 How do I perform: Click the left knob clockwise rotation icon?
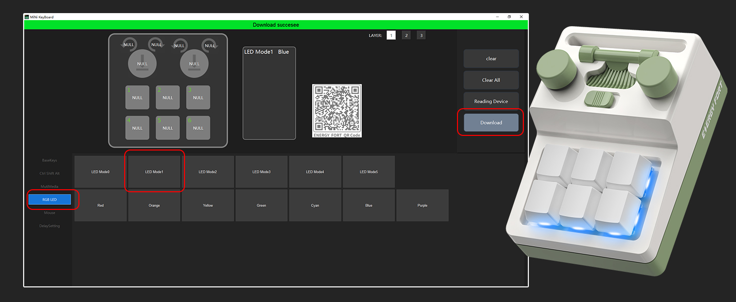[x=156, y=44]
